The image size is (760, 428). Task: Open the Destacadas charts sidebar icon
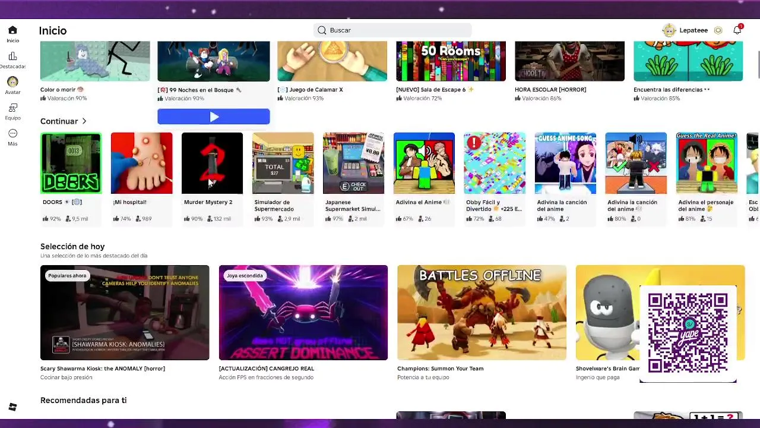tap(12, 56)
